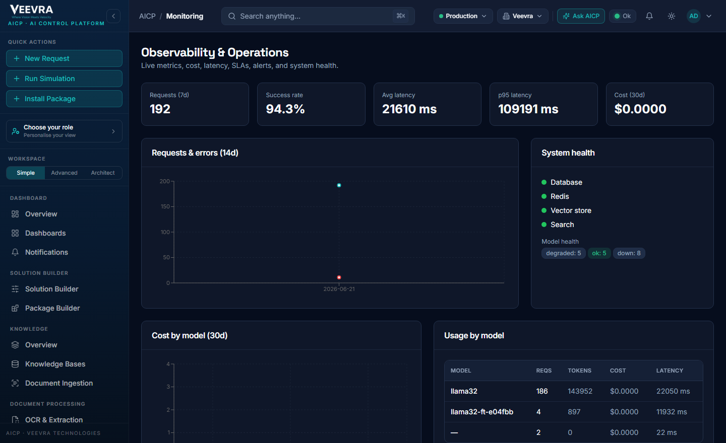Viewport: 726px width, 443px height.
Task: Click the search magnifier icon
Action: tap(232, 16)
